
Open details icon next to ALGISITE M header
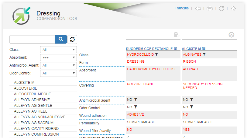click(204, 49)
